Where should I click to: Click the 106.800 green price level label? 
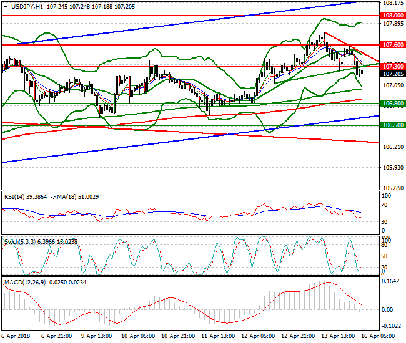click(393, 104)
